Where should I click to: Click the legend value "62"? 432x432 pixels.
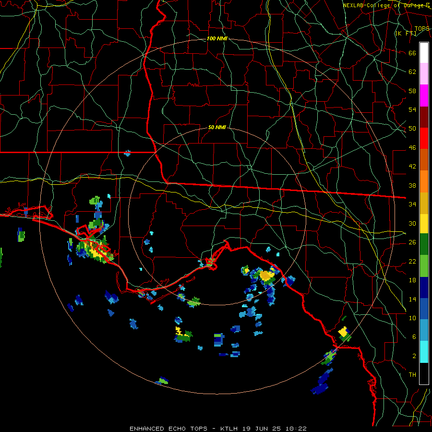(x=412, y=72)
